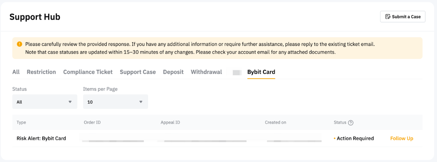Click the orange warning icon in notice banner

[x=19, y=44]
